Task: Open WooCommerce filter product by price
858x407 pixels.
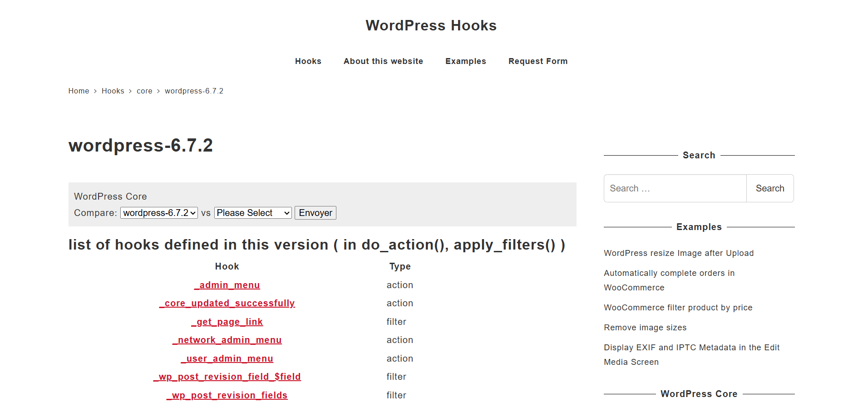Action: pyautogui.click(x=678, y=308)
